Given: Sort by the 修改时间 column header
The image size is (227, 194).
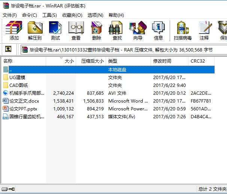Looking at the screenshot, I should click(170, 61).
